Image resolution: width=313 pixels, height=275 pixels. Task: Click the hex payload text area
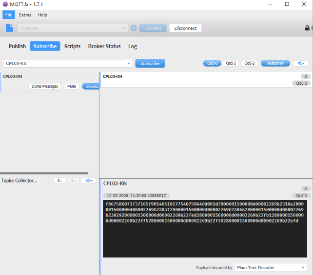(x=205, y=229)
